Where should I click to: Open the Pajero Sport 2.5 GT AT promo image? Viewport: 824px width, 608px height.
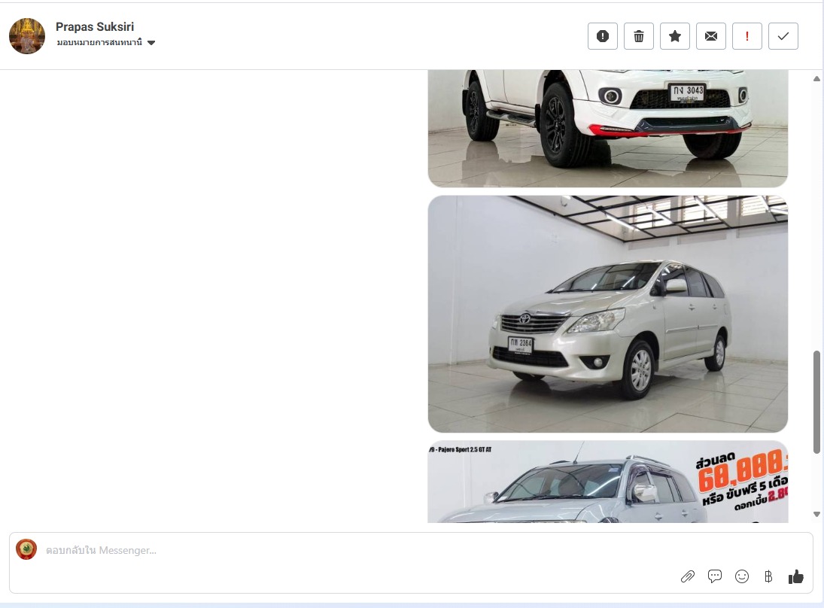coord(607,482)
